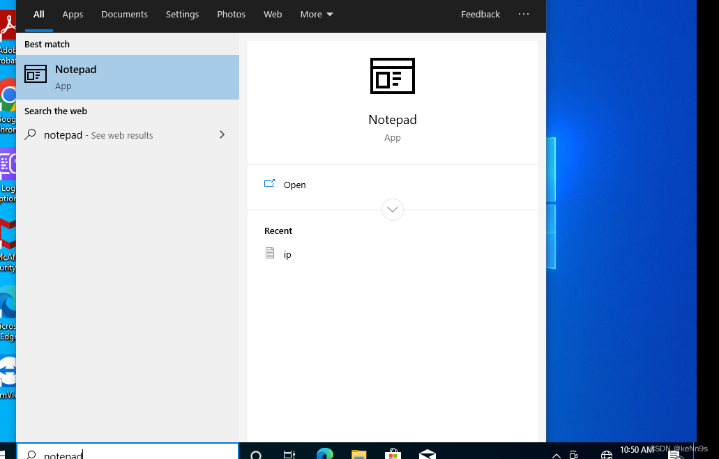Open the More filters dropdown
The image size is (719, 459).
317,14
